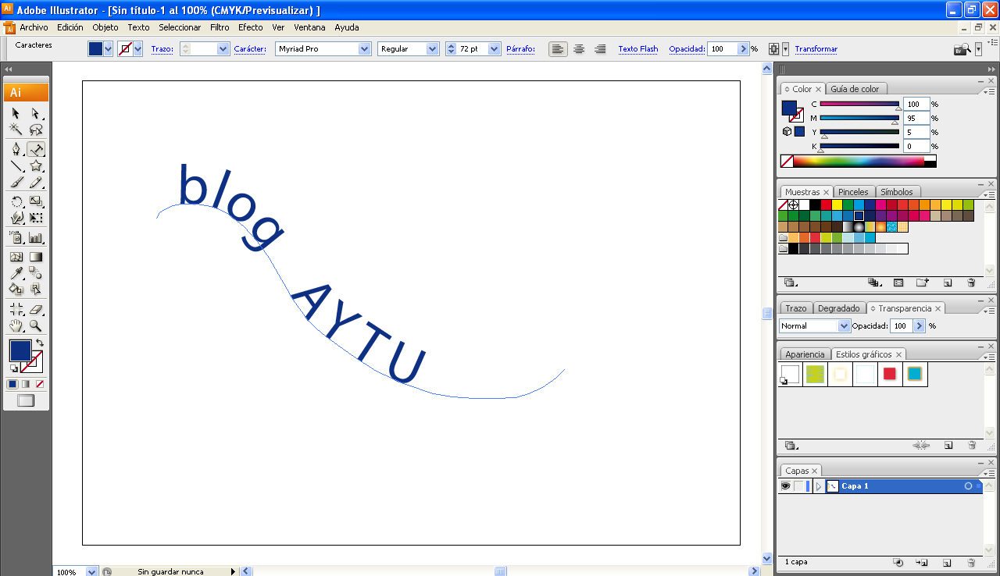This screenshot has height=576, width=1000.
Task: Select the Warp tool
Action: (16, 218)
